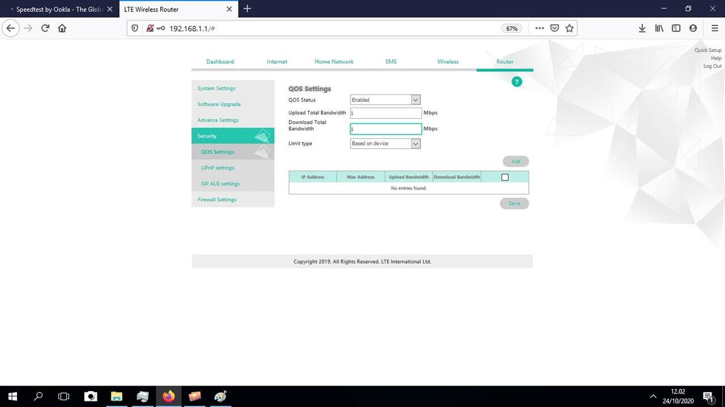Open the Dashboard tab
Screen dimensions: 725x407
(220, 62)
